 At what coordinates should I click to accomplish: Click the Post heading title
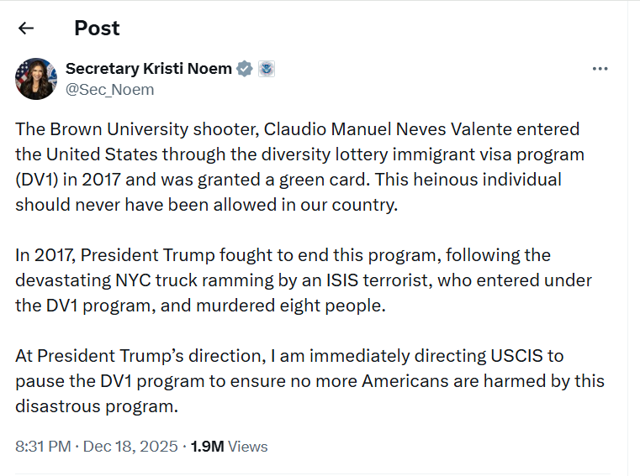pos(97,28)
